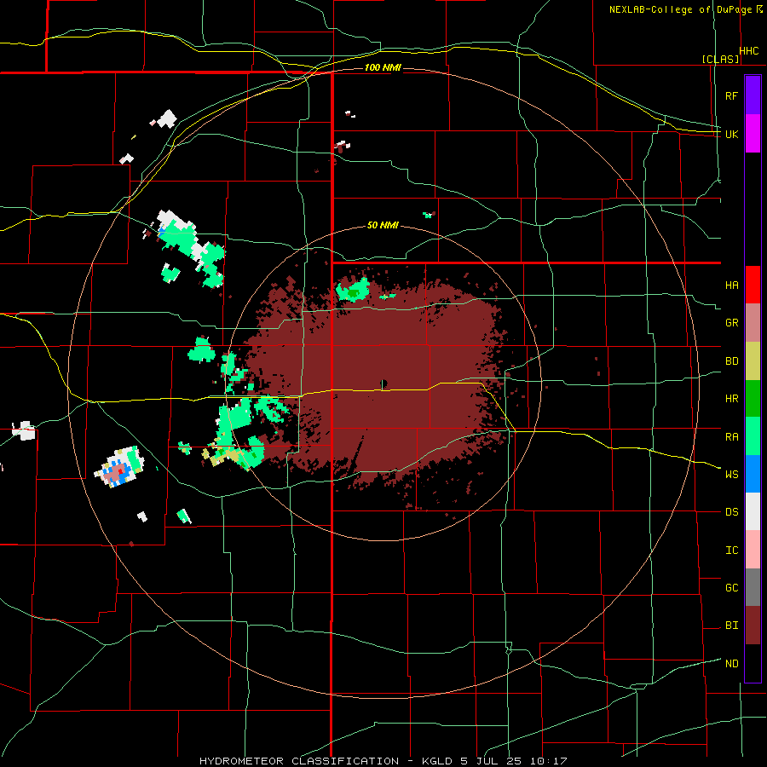Select the yellow BD big drops swatch
Image resolution: width=767 pixels, height=767 pixels.
[x=753, y=361]
